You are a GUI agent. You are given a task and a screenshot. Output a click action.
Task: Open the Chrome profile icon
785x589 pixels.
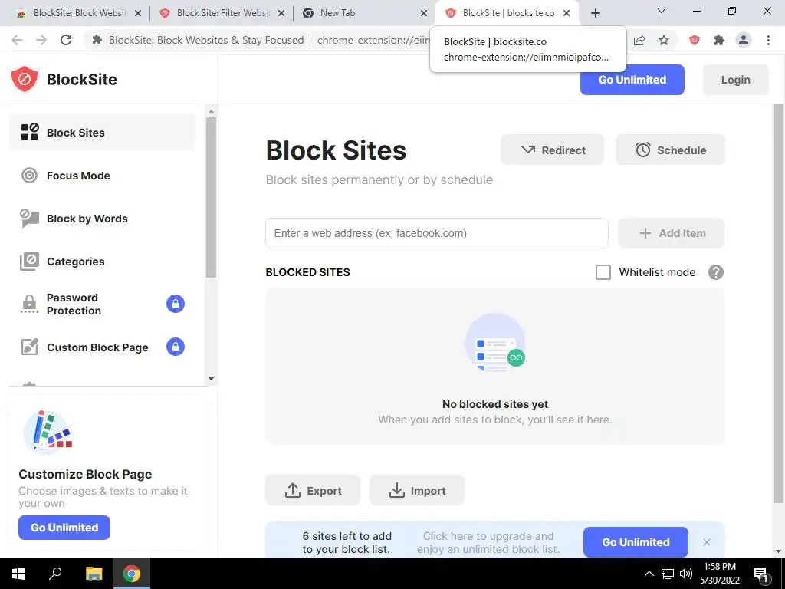[744, 40]
